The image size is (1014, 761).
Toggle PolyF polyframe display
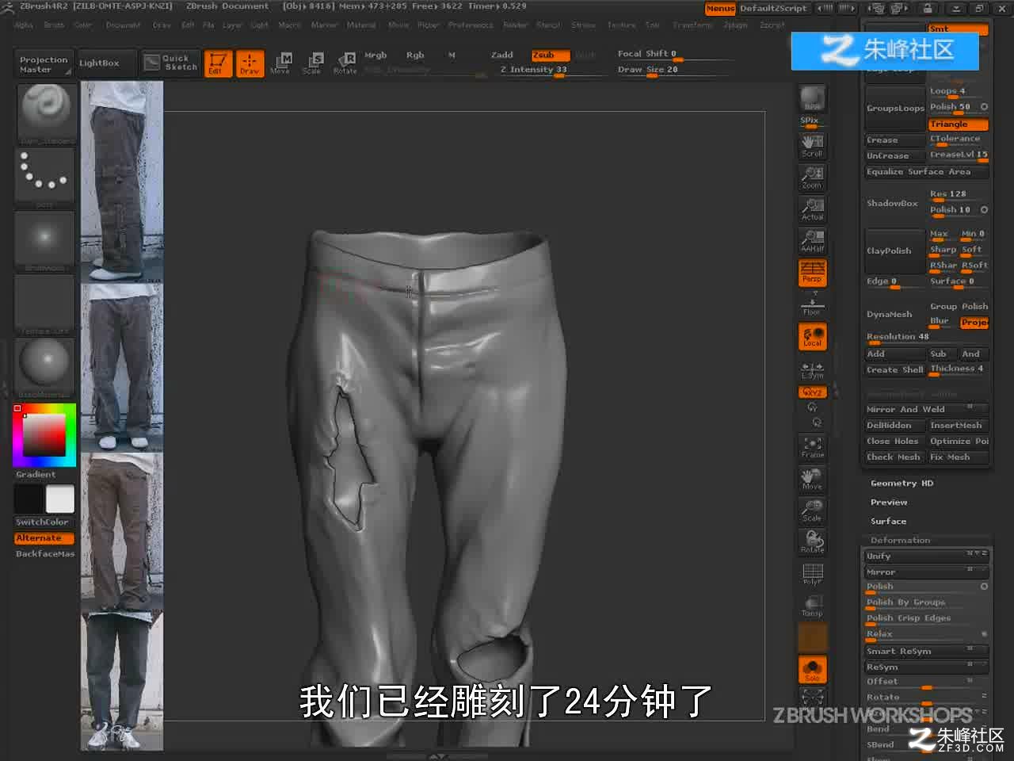[x=812, y=574]
